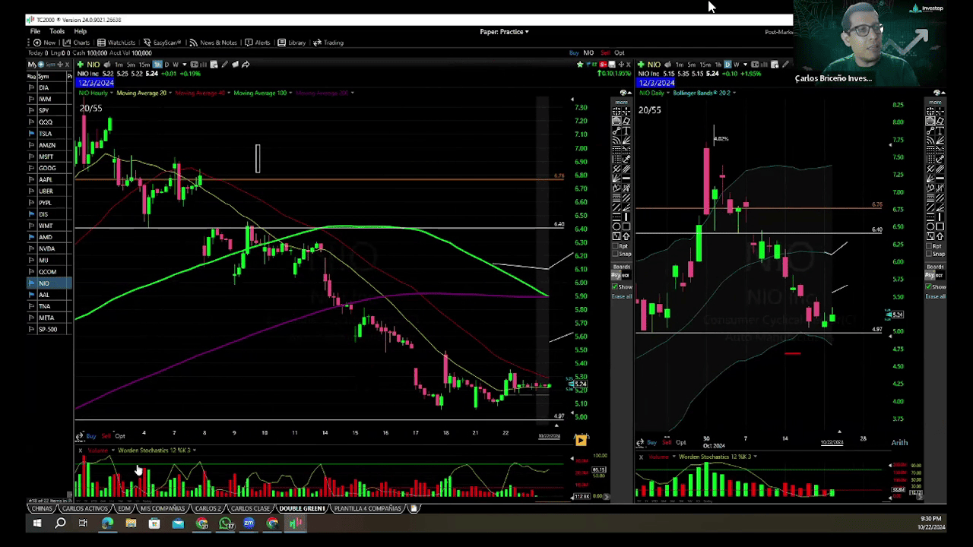
Task: Enable Rpt checkbox in middle drawing panel
Action: click(x=616, y=246)
